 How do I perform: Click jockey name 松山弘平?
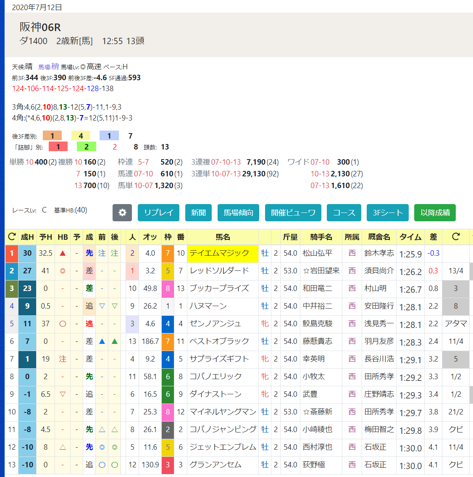click(317, 253)
